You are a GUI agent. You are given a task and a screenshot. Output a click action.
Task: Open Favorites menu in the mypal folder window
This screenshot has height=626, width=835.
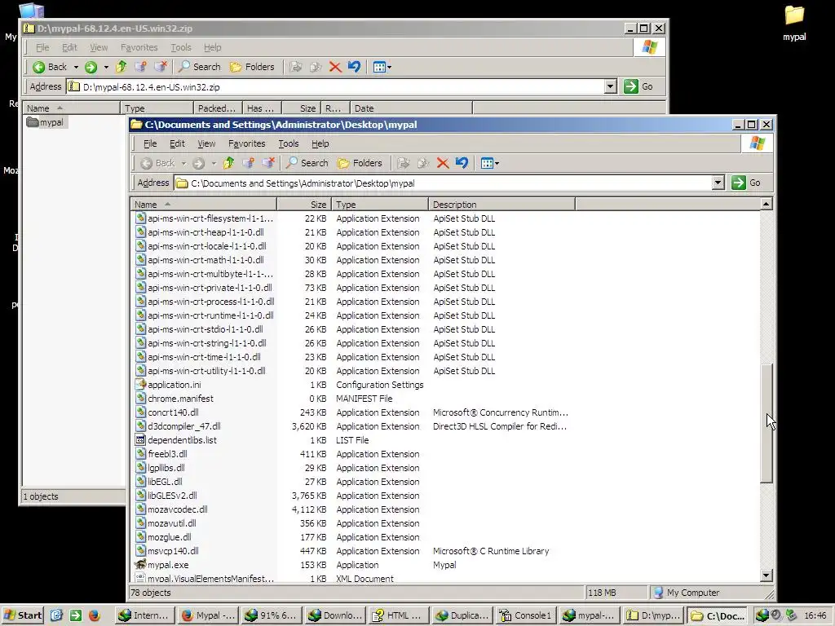tap(246, 143)
